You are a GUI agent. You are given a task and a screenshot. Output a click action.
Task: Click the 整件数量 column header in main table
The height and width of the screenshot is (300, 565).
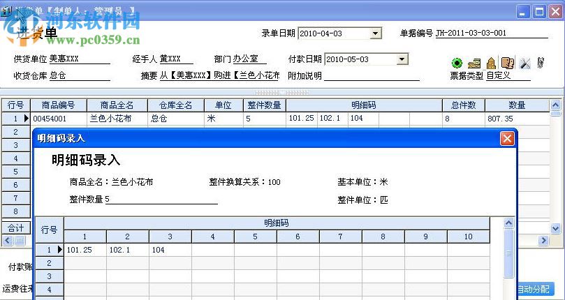tap(265, 105)
